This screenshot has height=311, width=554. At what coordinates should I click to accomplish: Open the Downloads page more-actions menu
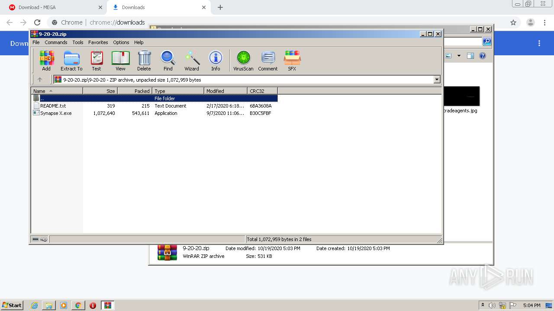point(539,43)
